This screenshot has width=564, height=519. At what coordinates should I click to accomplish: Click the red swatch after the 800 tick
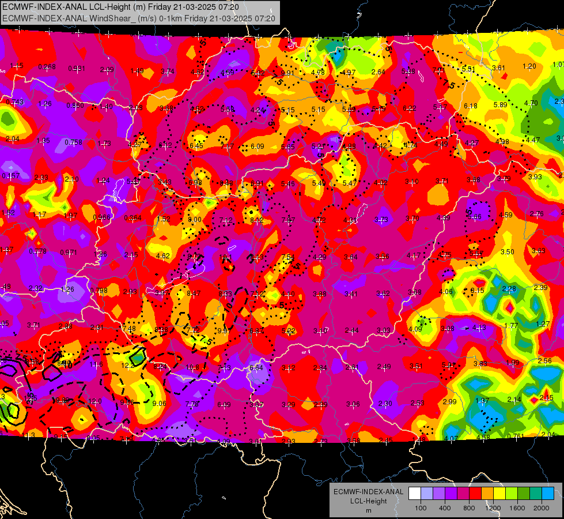click(x=475, y=494)
